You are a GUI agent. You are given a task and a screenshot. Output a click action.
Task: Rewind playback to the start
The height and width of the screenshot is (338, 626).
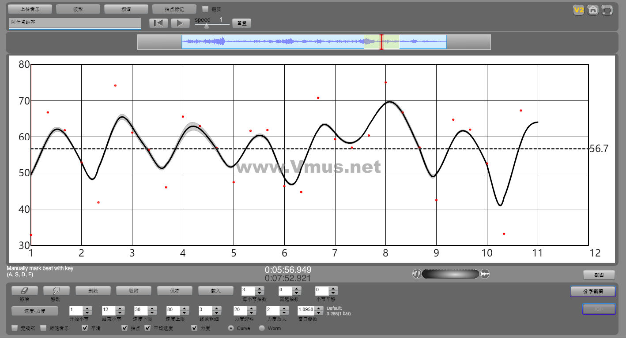coord(158,23)
